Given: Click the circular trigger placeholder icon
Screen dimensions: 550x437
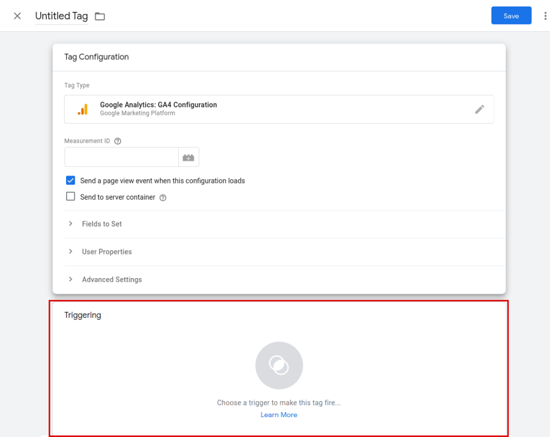Looking at the screenshot, I should coord(279,366).
